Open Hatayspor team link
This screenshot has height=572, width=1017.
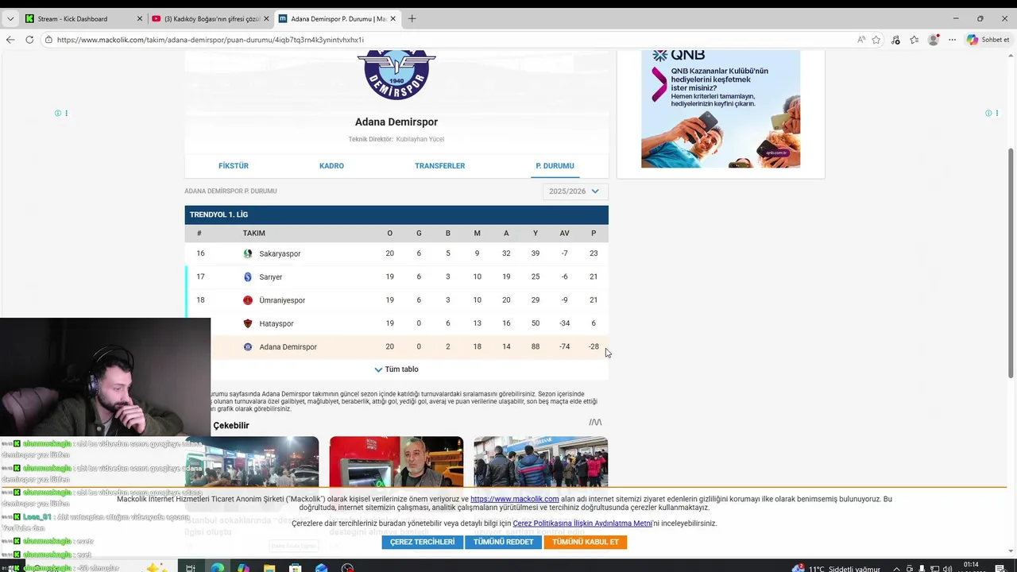coord(276,324)
